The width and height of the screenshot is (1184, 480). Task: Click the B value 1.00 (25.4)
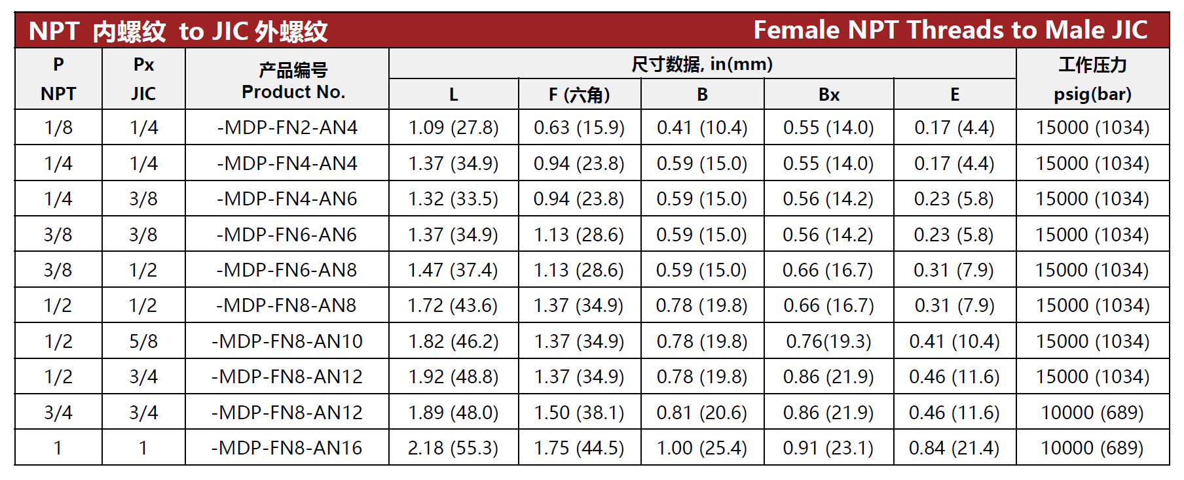point(702,448)
